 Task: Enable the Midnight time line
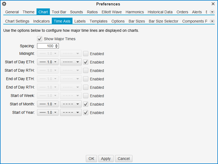[x=86, y=54]
